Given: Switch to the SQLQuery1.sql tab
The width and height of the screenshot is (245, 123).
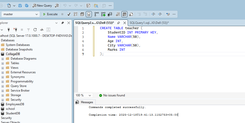Looking at the screenshot, I should coord(149,23).
